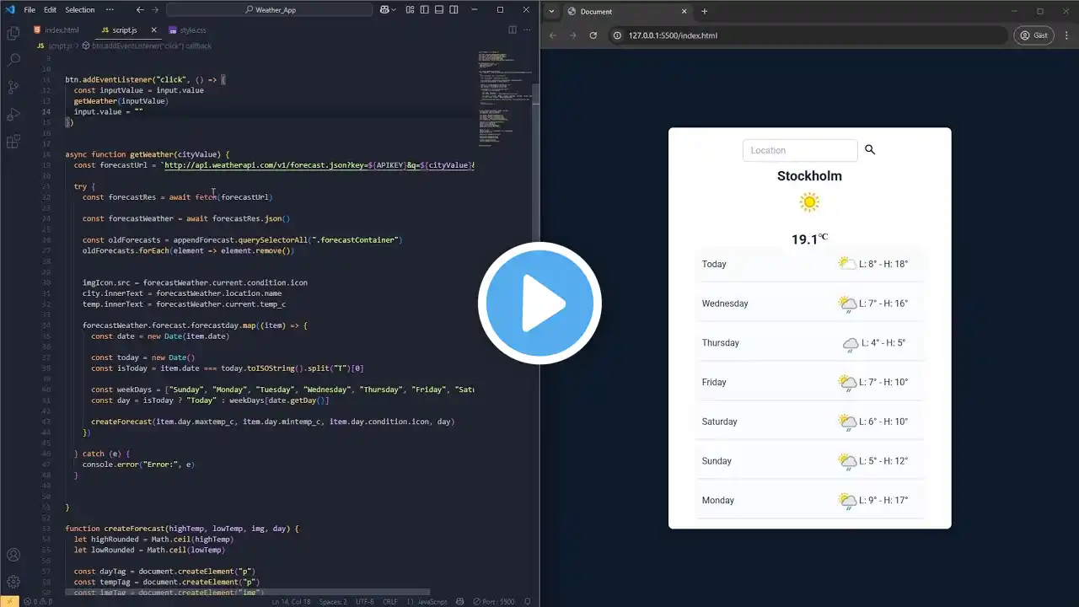
Task: Click the split editor right icon
Action: pos(512,30)
